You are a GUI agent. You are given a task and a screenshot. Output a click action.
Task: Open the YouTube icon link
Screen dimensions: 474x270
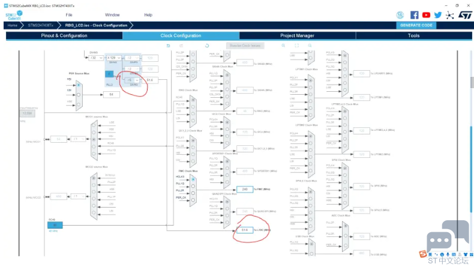(x=426, y=15)
